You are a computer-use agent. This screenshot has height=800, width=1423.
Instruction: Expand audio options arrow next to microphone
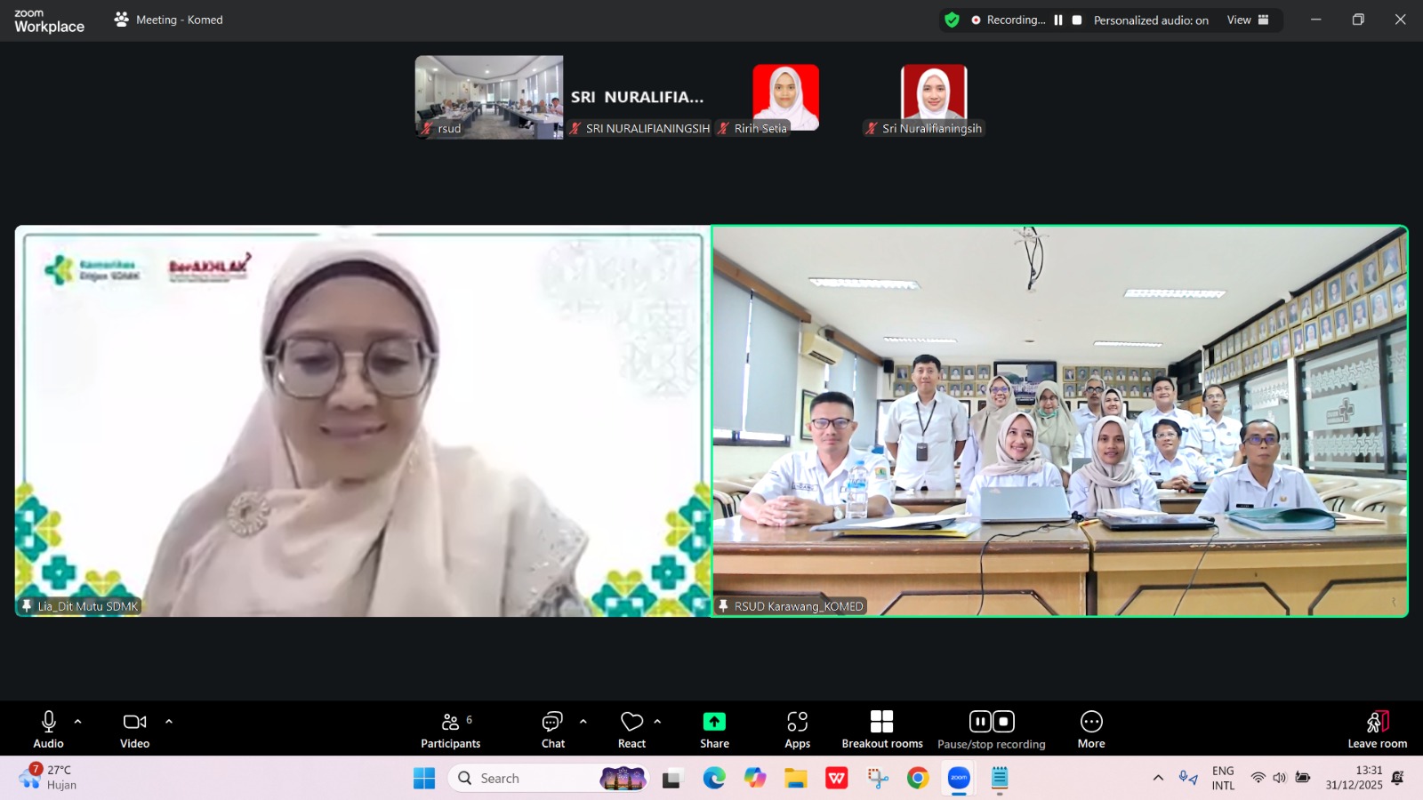point(78,722)
